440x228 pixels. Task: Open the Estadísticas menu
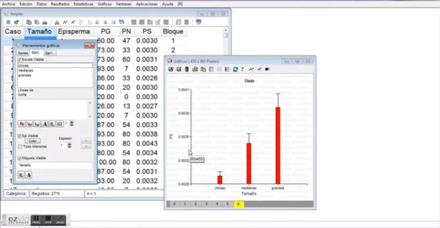84,4
